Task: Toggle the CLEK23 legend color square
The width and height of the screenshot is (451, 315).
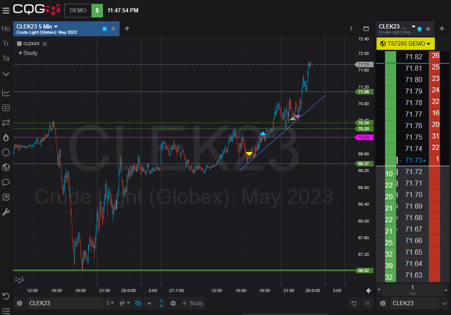Action: (x=19, y=43)
